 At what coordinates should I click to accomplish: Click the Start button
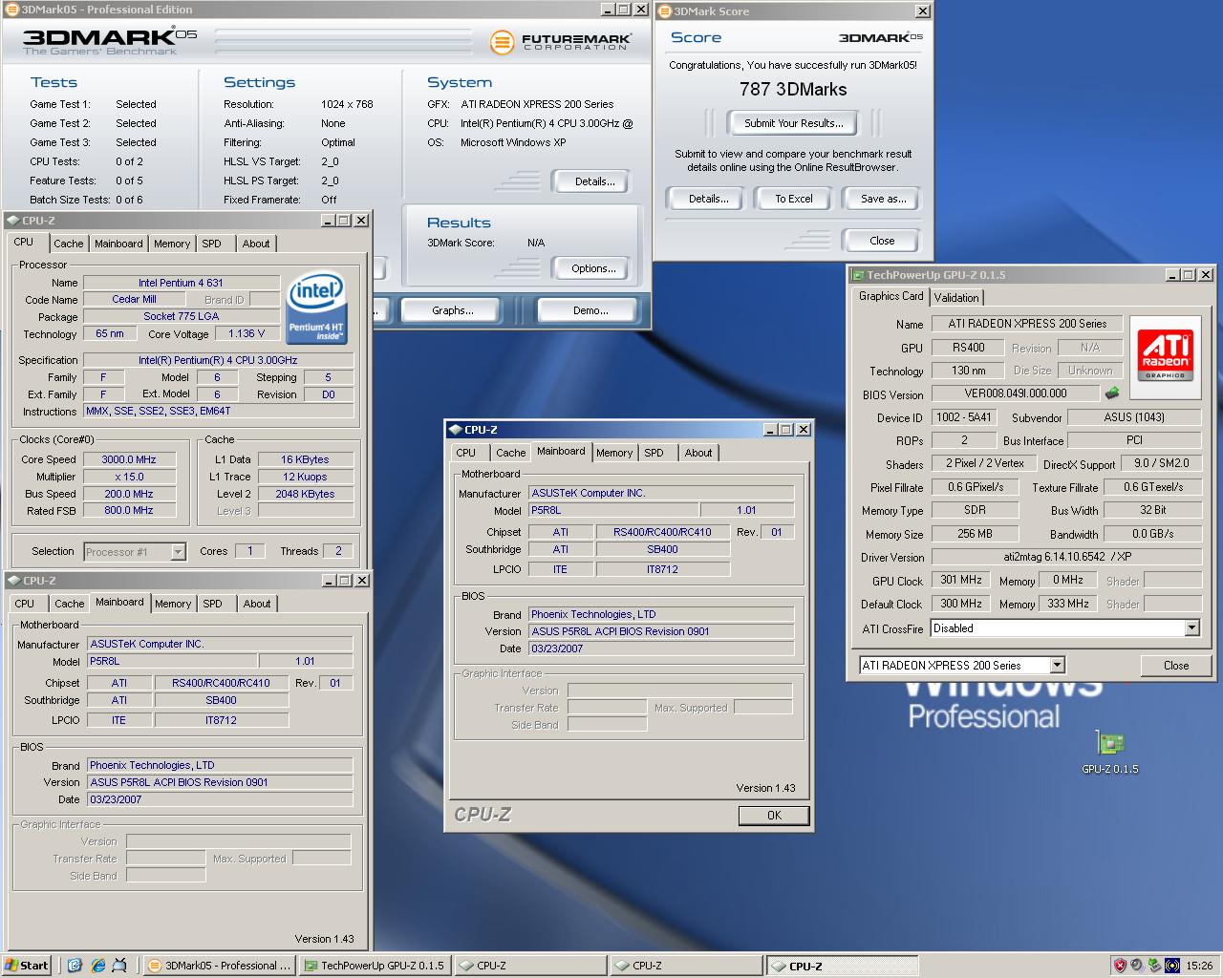(x=27, y=966)
